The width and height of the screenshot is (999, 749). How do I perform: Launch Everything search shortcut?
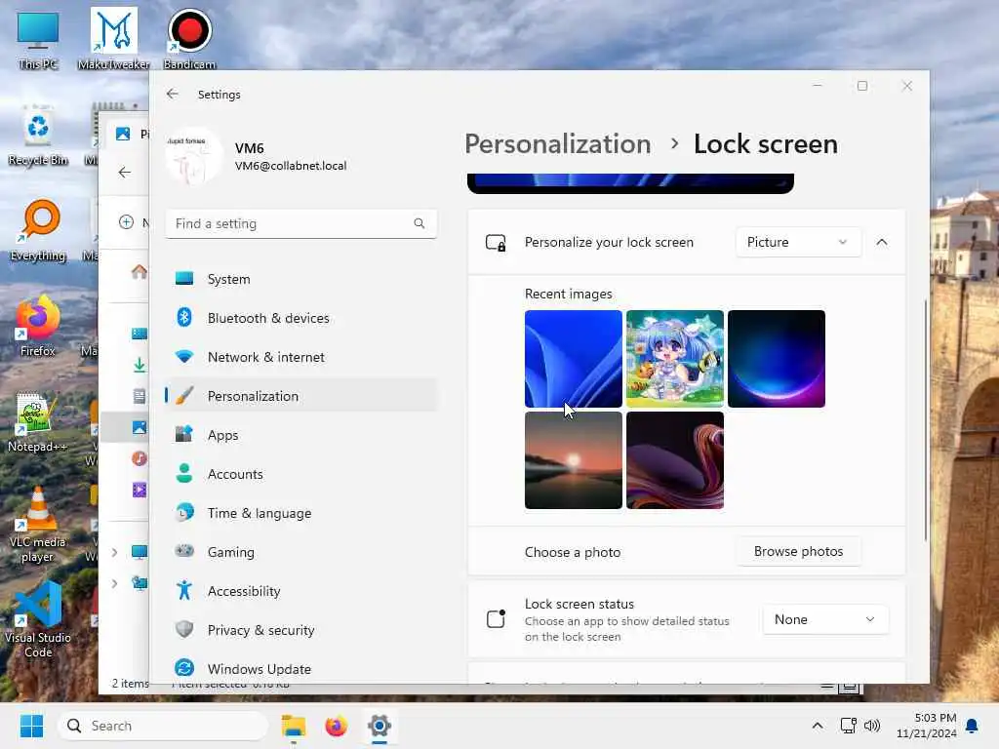click(38, 230)
